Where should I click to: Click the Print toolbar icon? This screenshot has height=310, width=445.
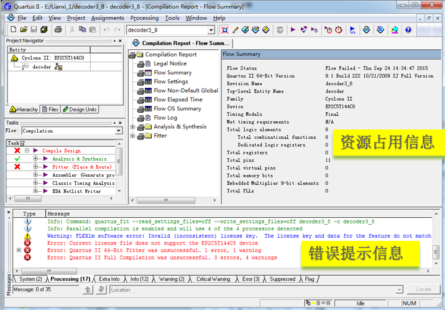pos(58,29)
